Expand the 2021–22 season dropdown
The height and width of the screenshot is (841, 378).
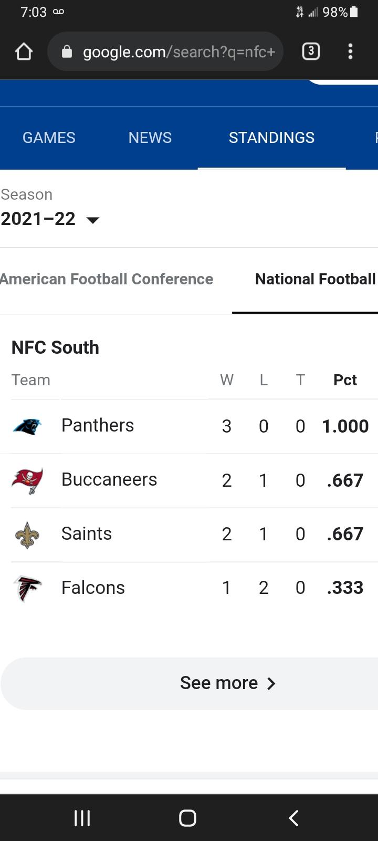click(50, 219)
